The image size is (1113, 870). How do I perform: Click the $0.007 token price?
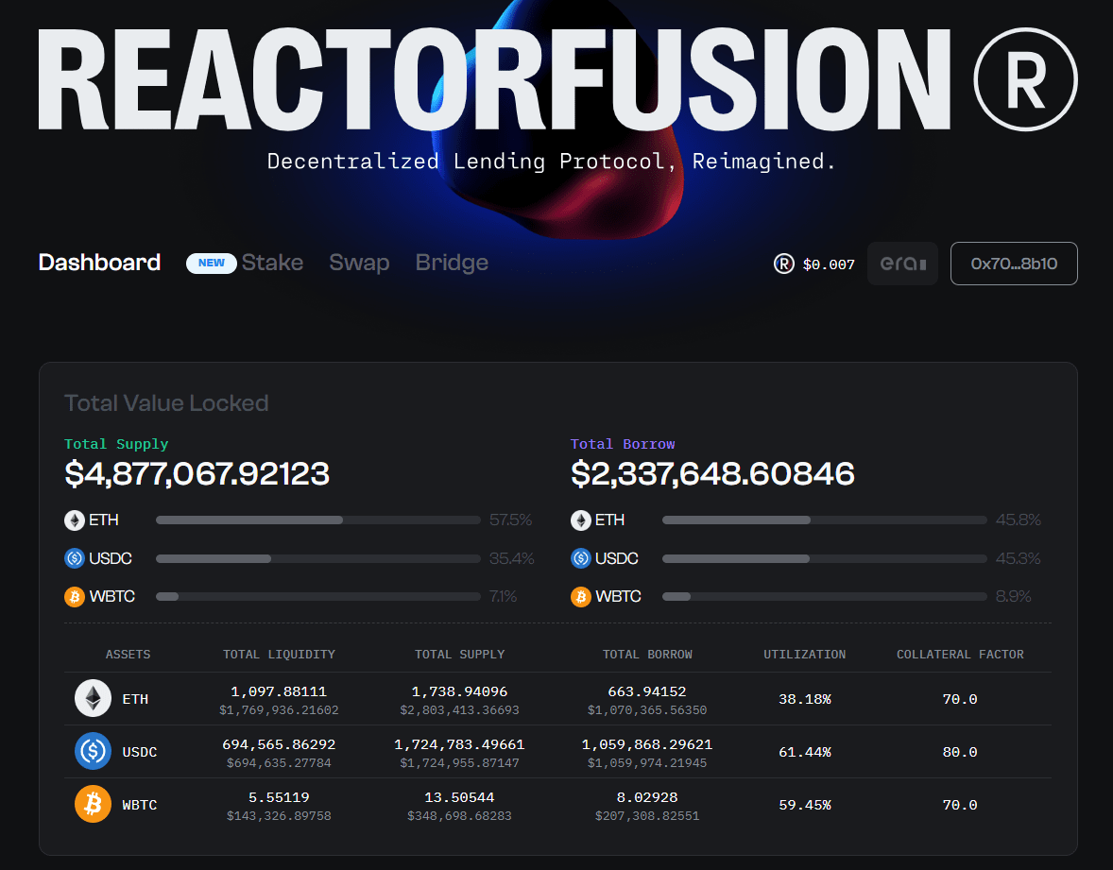click(x=829, y=264)
